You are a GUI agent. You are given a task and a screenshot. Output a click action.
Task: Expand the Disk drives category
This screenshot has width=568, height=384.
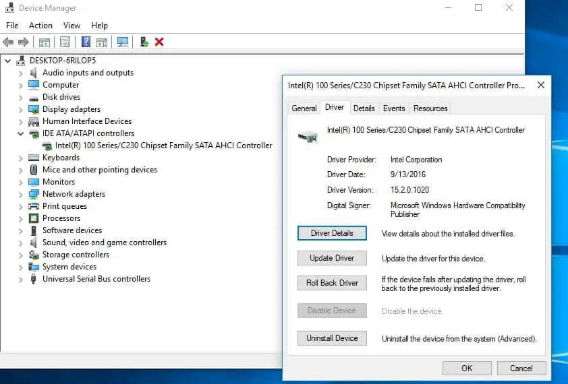tap(21, 98)
